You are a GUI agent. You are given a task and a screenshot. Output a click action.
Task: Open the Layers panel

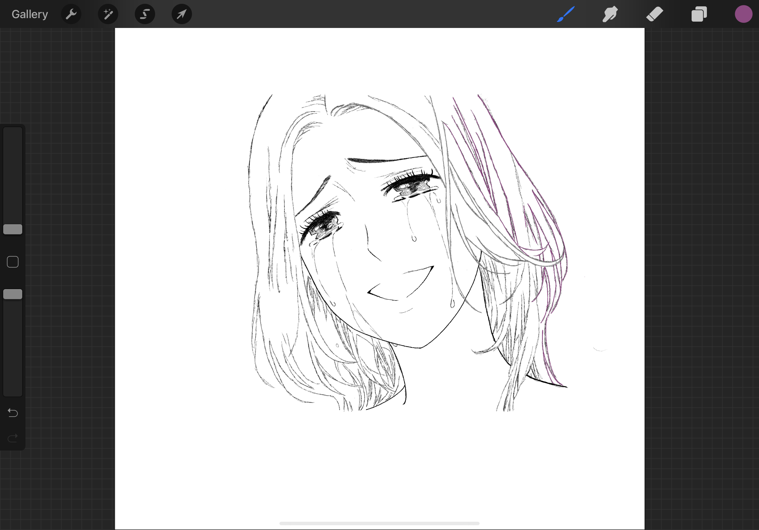(x=699, y=14)
